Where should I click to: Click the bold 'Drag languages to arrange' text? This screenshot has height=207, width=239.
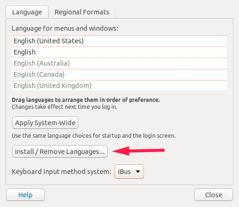(x=86, y=100)
